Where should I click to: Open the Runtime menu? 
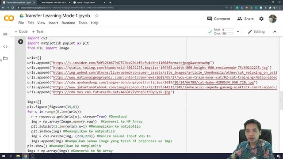click(68, 23)
